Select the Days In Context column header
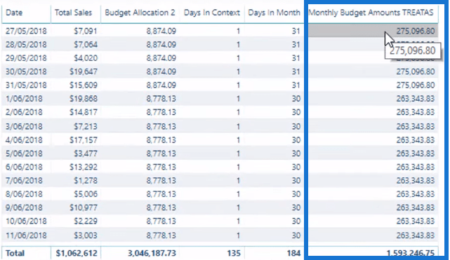Image resolution: width=450 pixels, height=260 pixels. 211,13
